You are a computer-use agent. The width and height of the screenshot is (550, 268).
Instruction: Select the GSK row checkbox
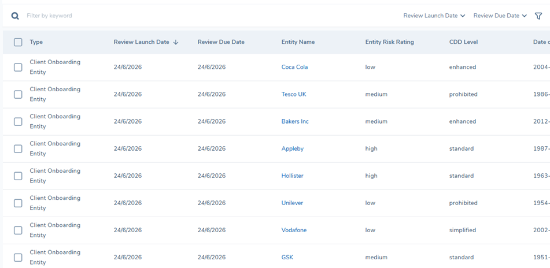tap(18, 258)
